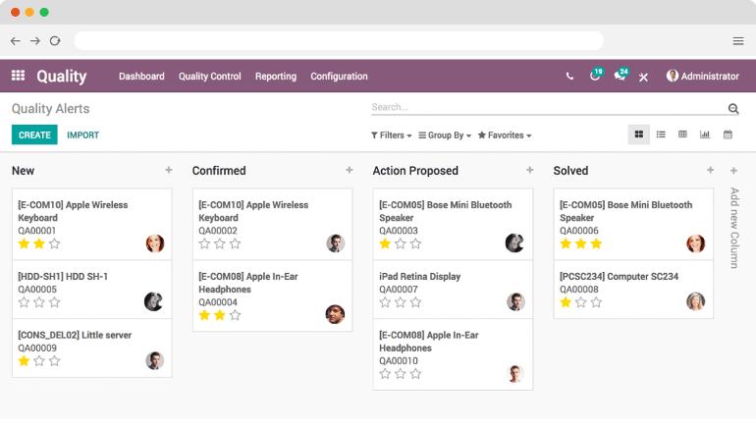This screenshot has height=431, width=756.
Task: Click the CREATE button
Action: [34, 135]
